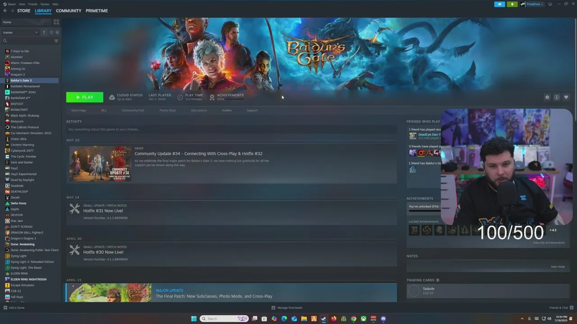
Task: Click the Play Time clock icon
Action: point(180,97)
